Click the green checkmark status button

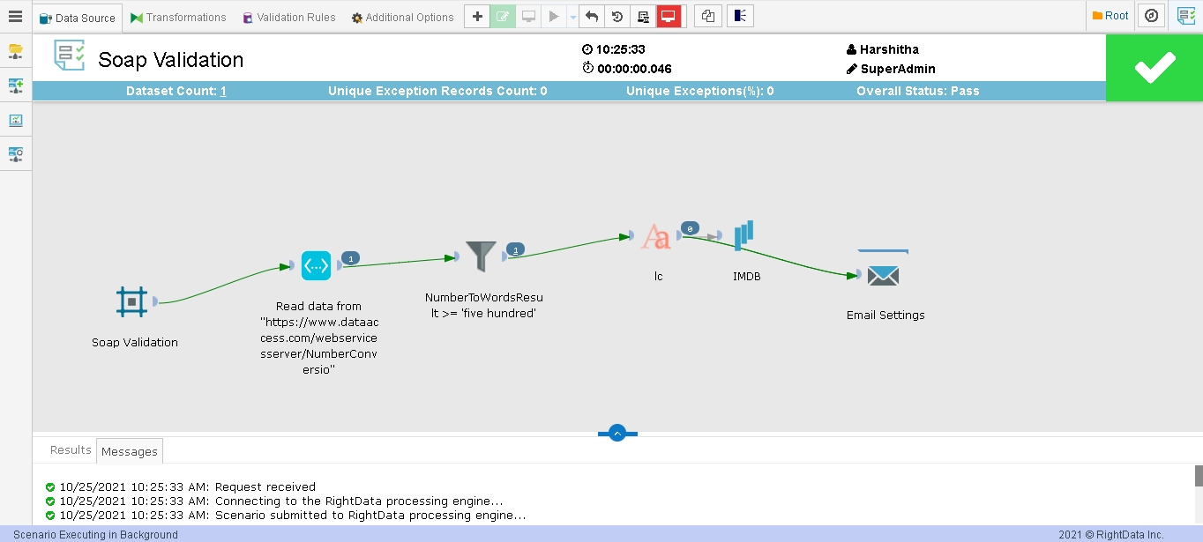tap(1154, 68)
